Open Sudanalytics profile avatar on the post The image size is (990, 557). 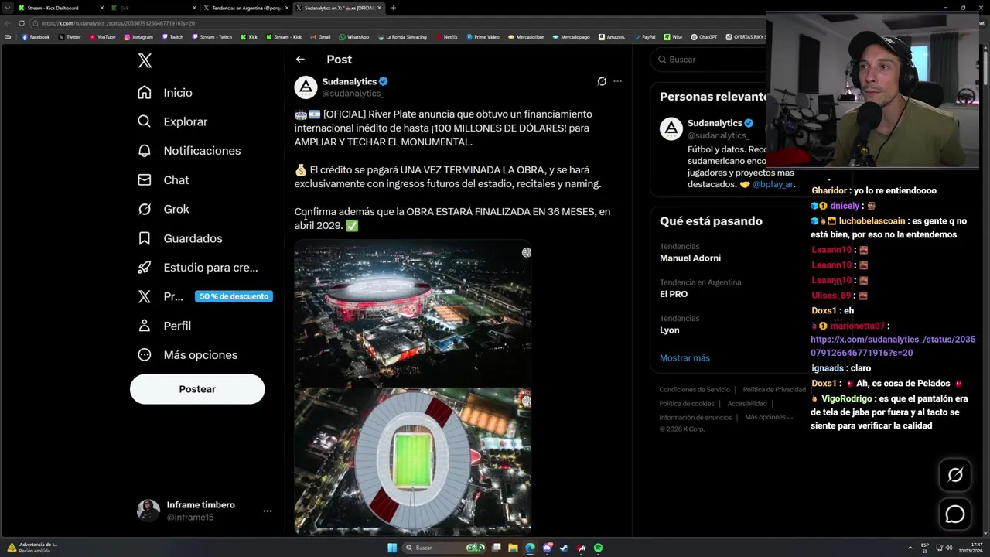(306, 87)
